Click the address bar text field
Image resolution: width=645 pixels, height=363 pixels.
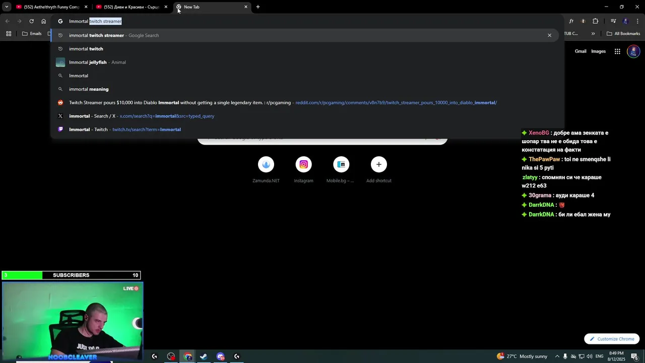click(x=307, y=21)
